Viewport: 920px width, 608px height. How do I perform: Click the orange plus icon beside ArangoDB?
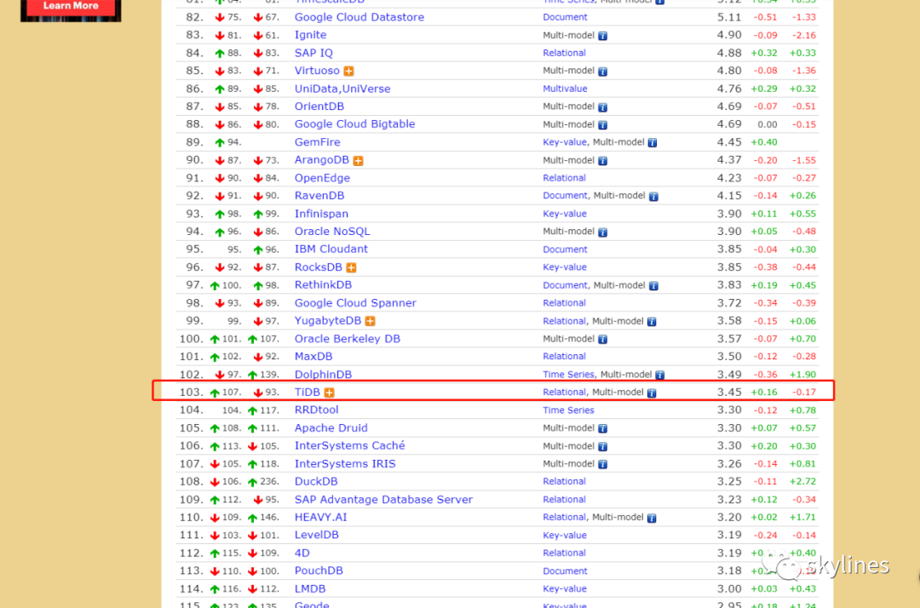[358, 161]
